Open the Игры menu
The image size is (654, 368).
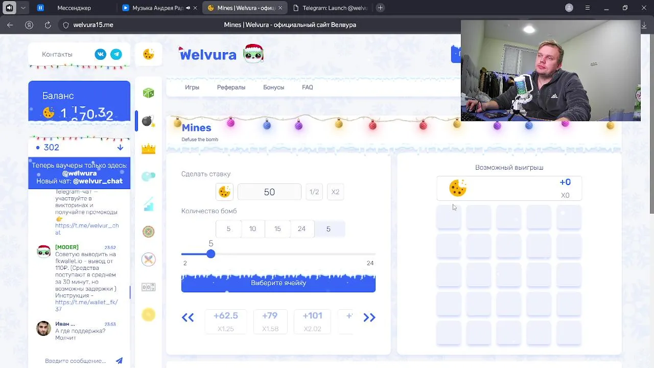point(192,87)
